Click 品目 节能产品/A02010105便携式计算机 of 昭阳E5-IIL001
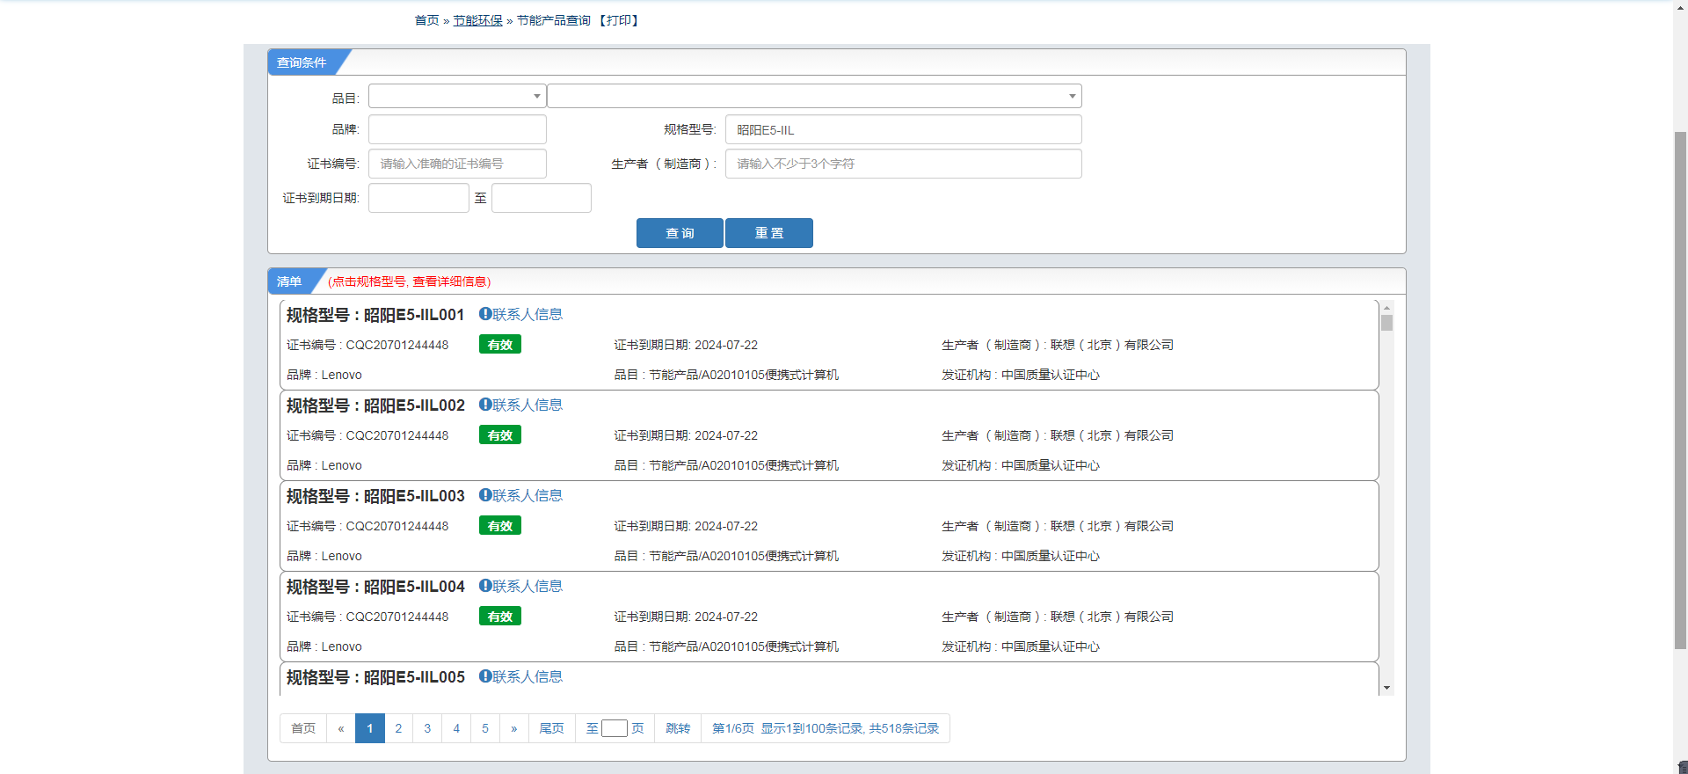Viewport: 1688px width, 774px height. [x=726, y=375]
